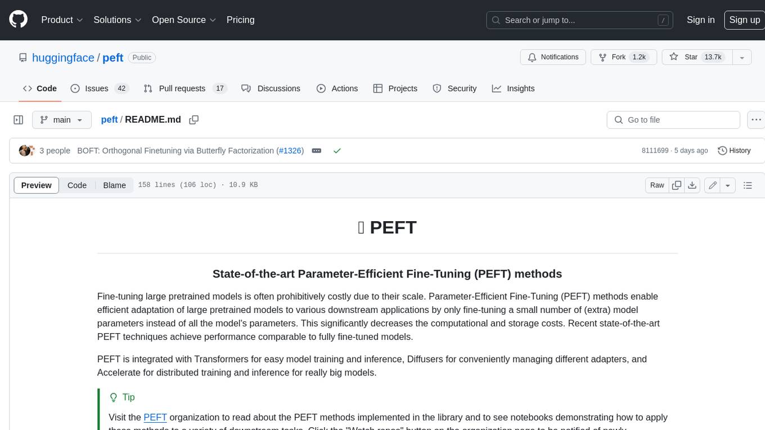765x430 pixels.
Task: Switch to the Actions tab
Action: 337,88
